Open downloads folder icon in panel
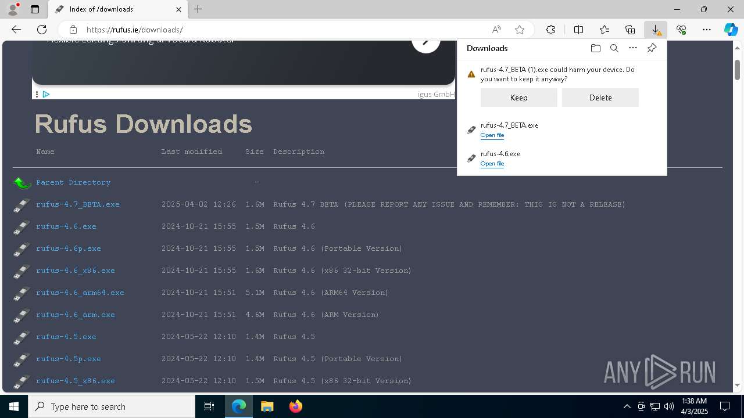This screenshot has width=744, height=418. pos(595,48)
